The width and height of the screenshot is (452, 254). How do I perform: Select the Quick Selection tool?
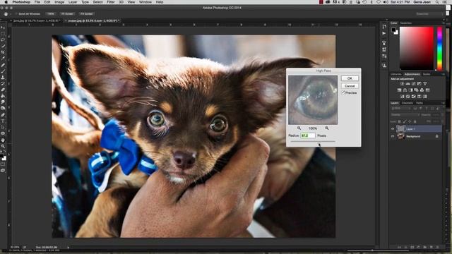pyautogui.click(x=3, y=46)
